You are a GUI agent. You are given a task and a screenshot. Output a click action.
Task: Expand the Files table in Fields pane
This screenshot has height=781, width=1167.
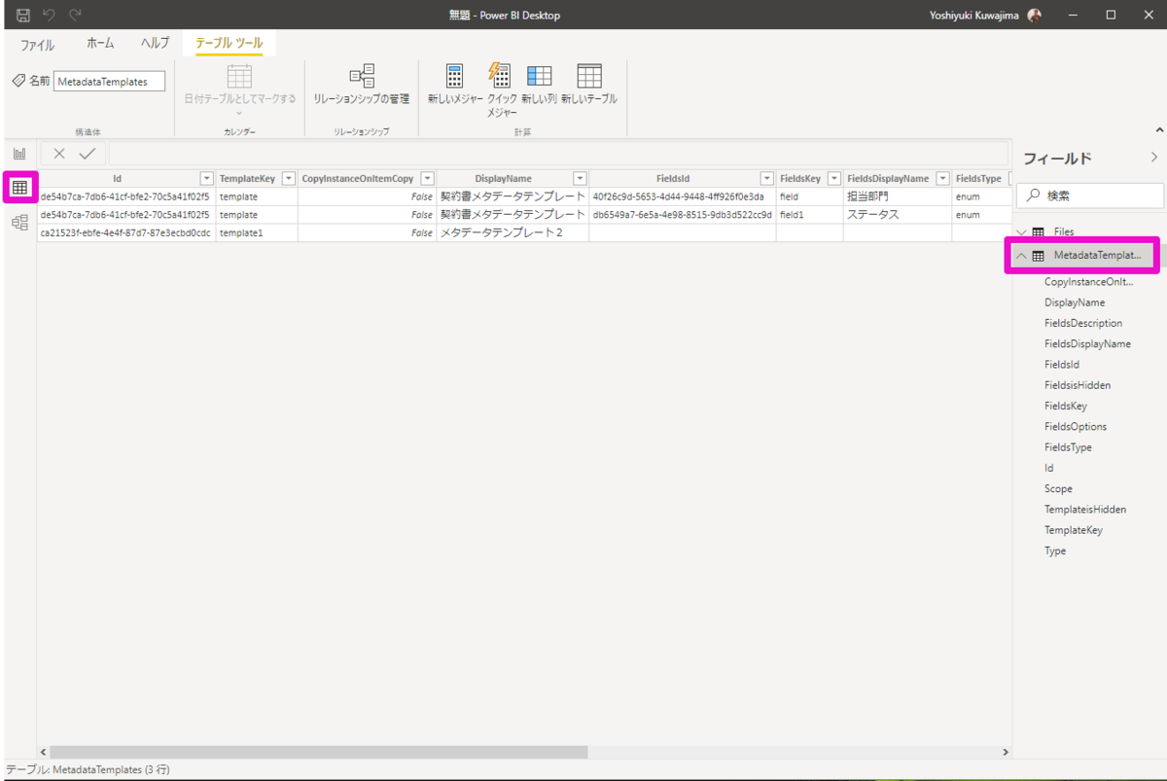[x=1021, y=231]
